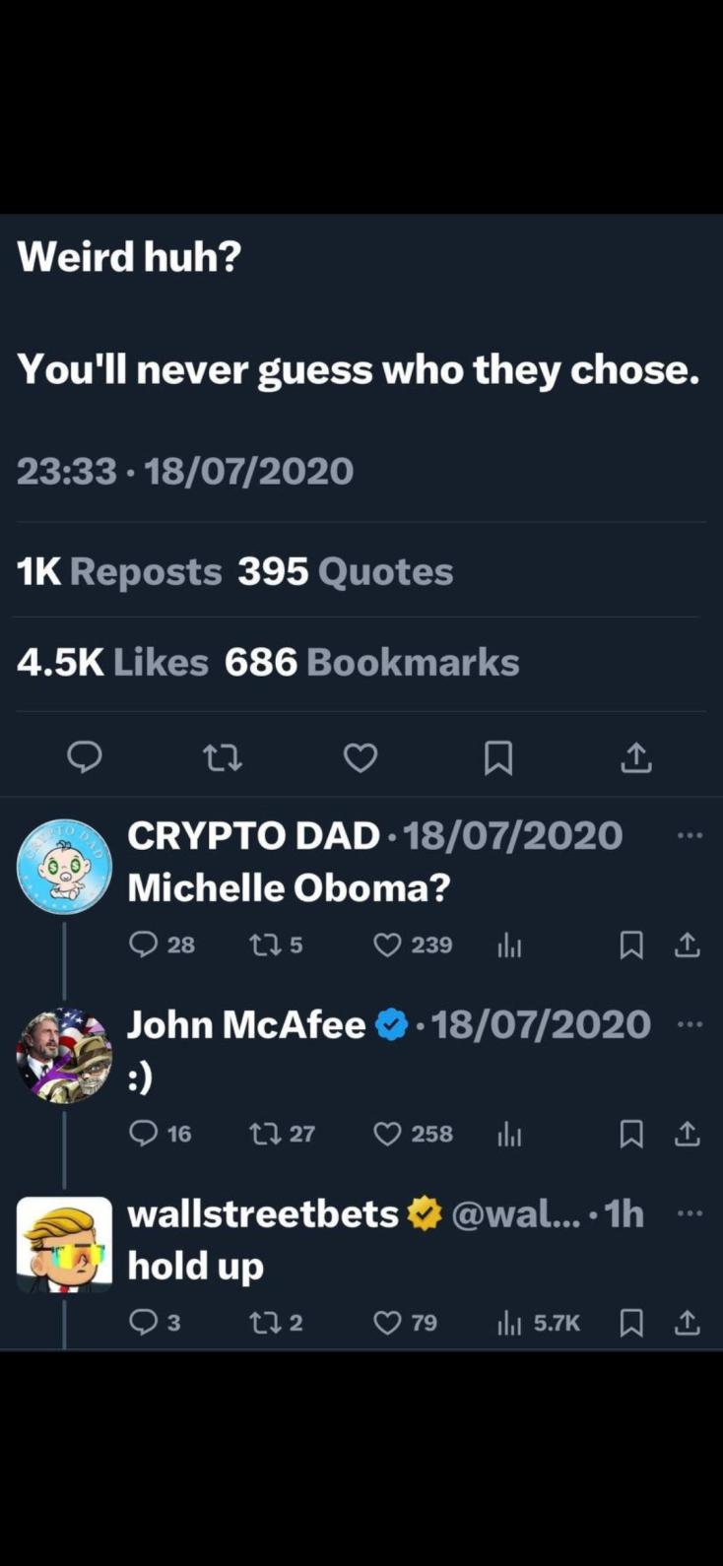Image resolution: width=723 pixels, height=1566 pixels.
Task: Share the main tweet
Action: click(x=636, y=756)
